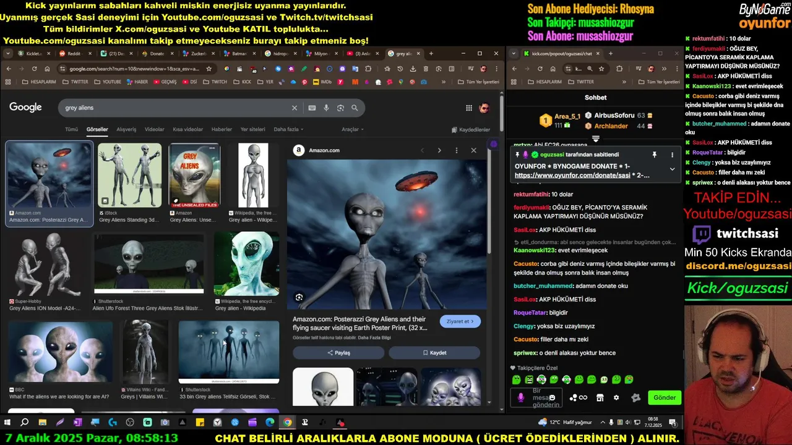This screenshot has height=445, width=792.
Task: Open emoji picker in Kick message box
Action: pos(552,397)
